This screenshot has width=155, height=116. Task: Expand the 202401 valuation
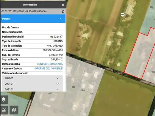[32, 84]
